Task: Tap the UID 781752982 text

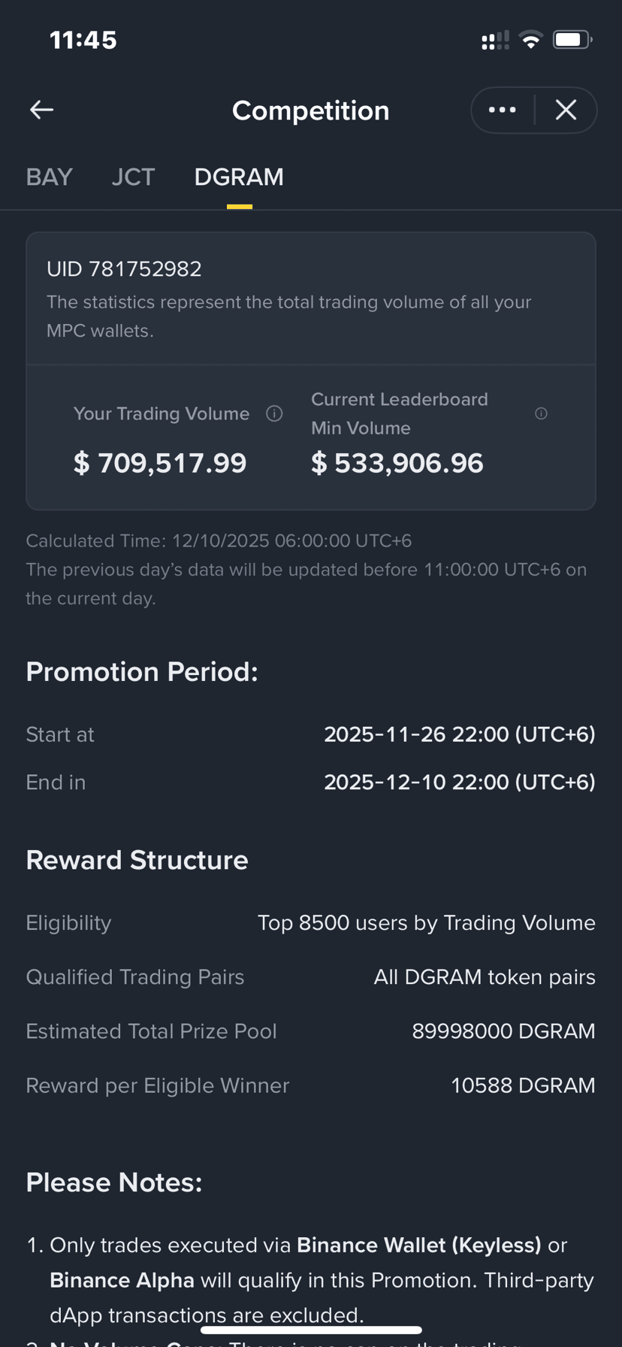Action: [x=124, y=269]
